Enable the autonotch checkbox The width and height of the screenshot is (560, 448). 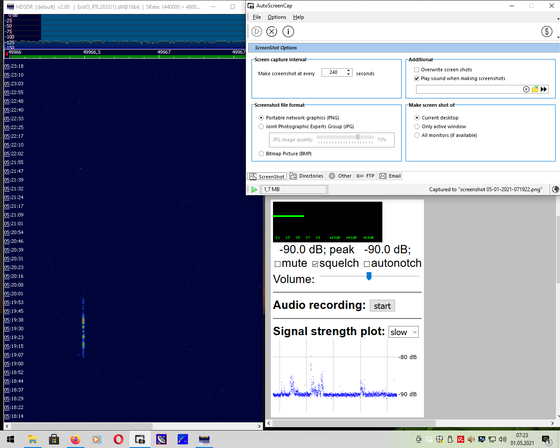367,264
